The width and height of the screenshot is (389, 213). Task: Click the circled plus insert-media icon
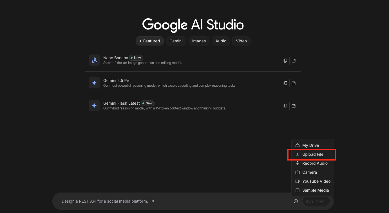coord(296,201)
